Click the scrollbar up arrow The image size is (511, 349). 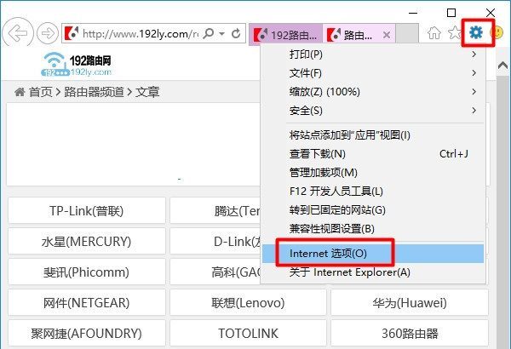502,66
